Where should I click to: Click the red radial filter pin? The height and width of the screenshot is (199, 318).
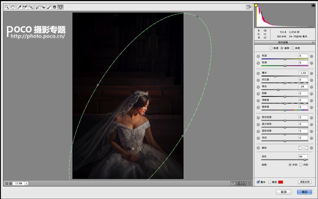[x=140, y=111]
